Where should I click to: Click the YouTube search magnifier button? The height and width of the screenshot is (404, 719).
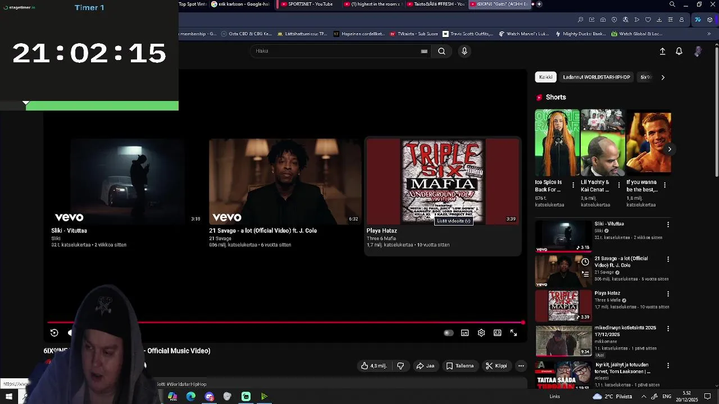pos(442,51)
